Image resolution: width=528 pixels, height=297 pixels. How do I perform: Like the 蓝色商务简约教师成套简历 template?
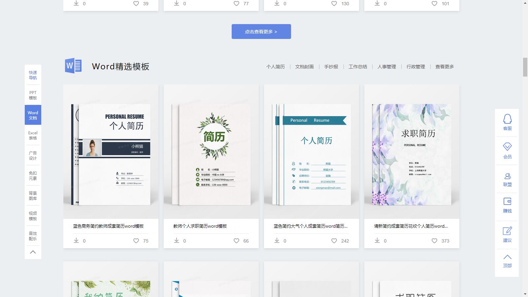tap(136, 241)
